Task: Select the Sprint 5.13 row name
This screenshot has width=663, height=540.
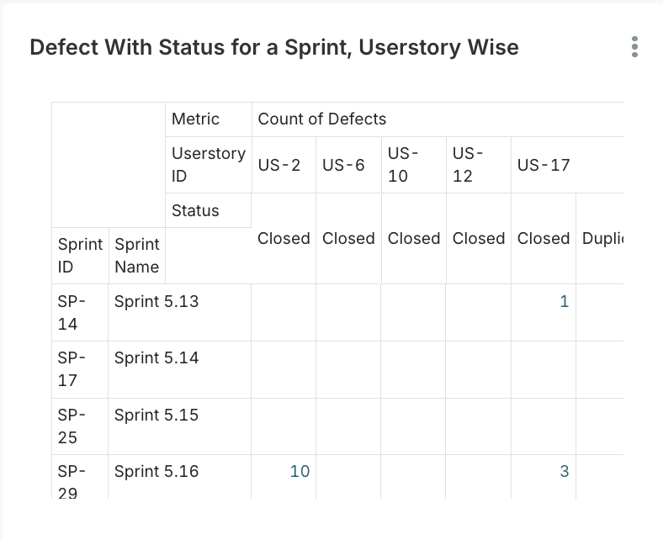Action: (156, 301)
